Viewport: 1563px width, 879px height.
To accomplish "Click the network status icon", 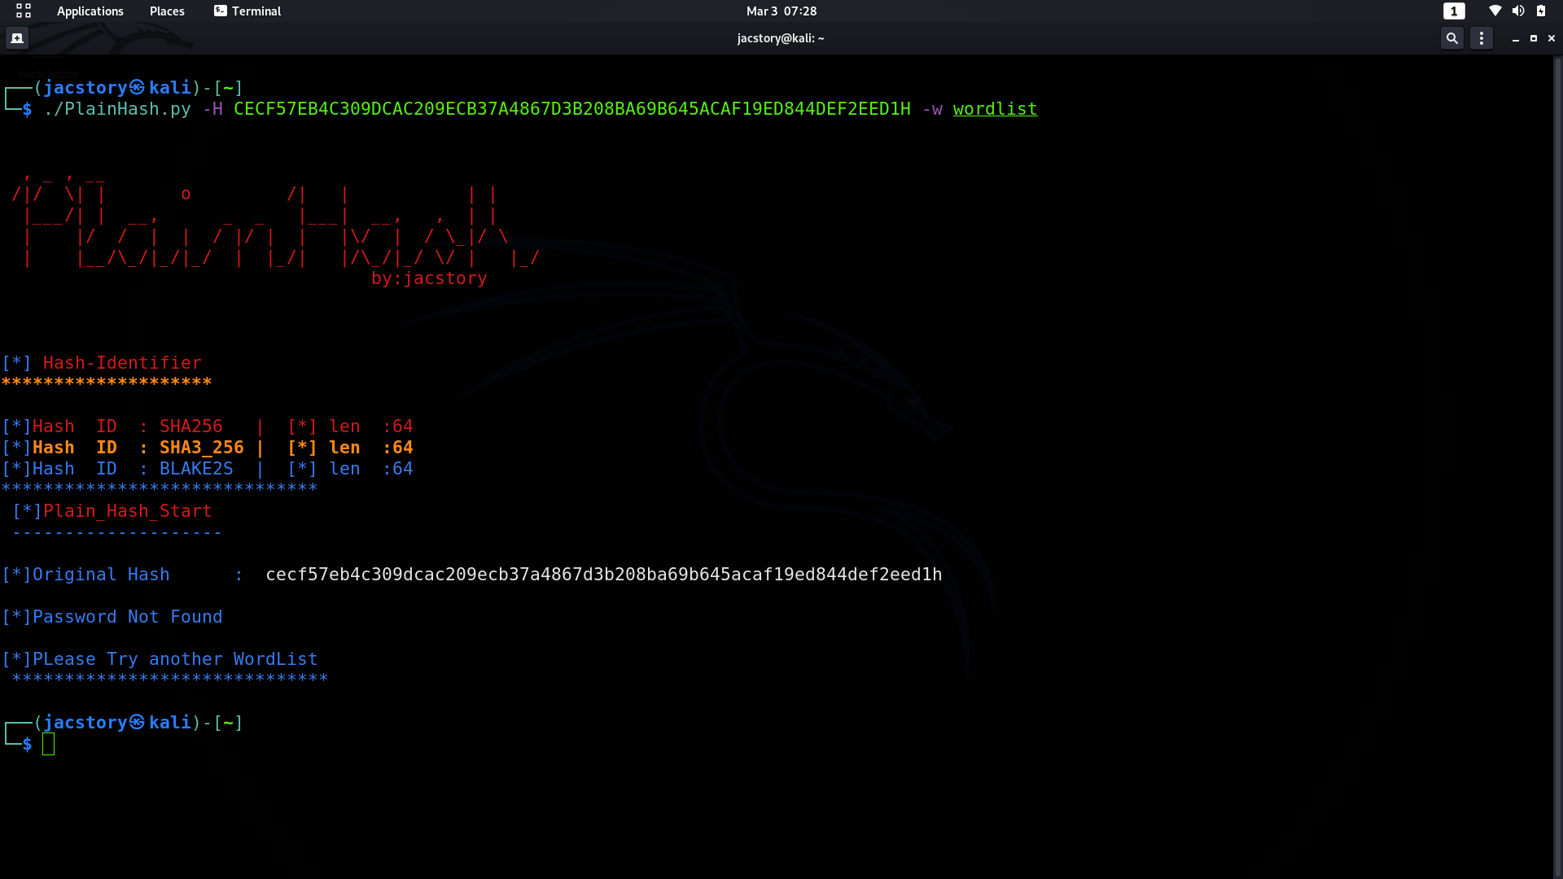I will pyautogui.click(x=1495, y=11).
